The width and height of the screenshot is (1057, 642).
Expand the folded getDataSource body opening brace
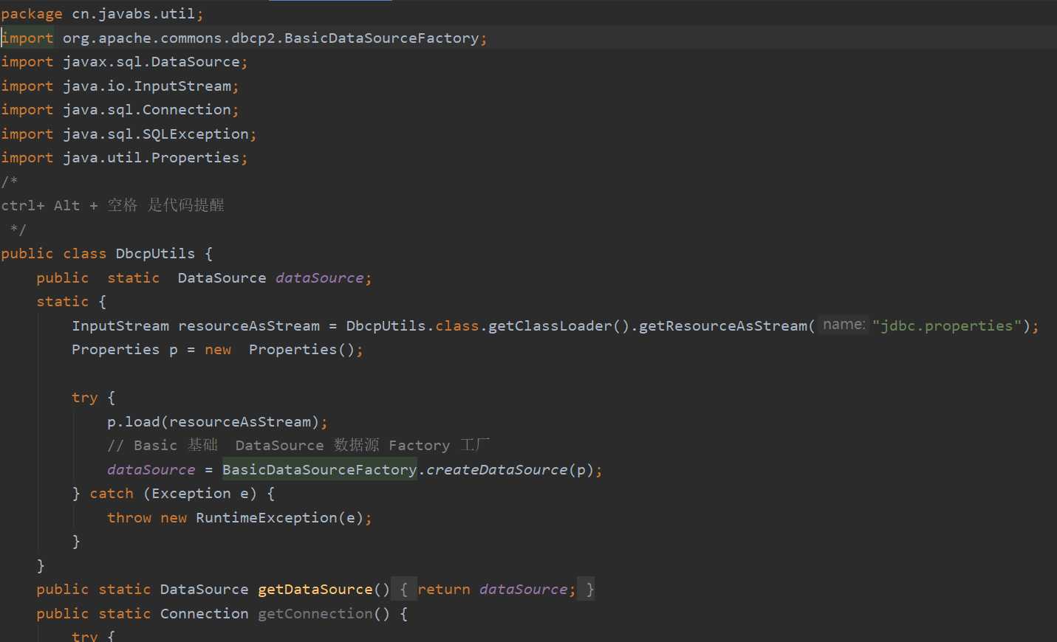coord(403,589)
